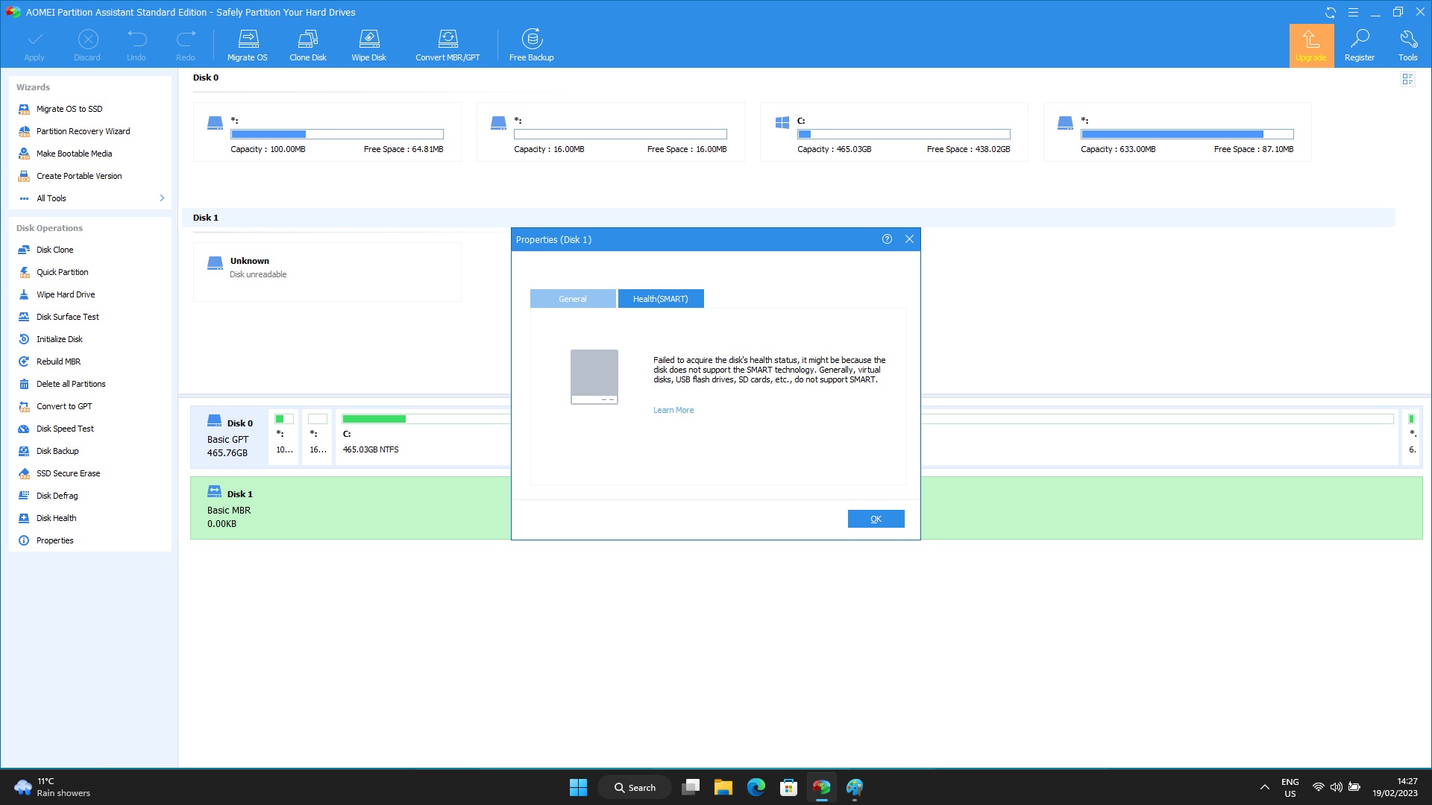Open the hamburger menu in title bar
Viewport: 1432px width, 805px height.
[1353, 12]
